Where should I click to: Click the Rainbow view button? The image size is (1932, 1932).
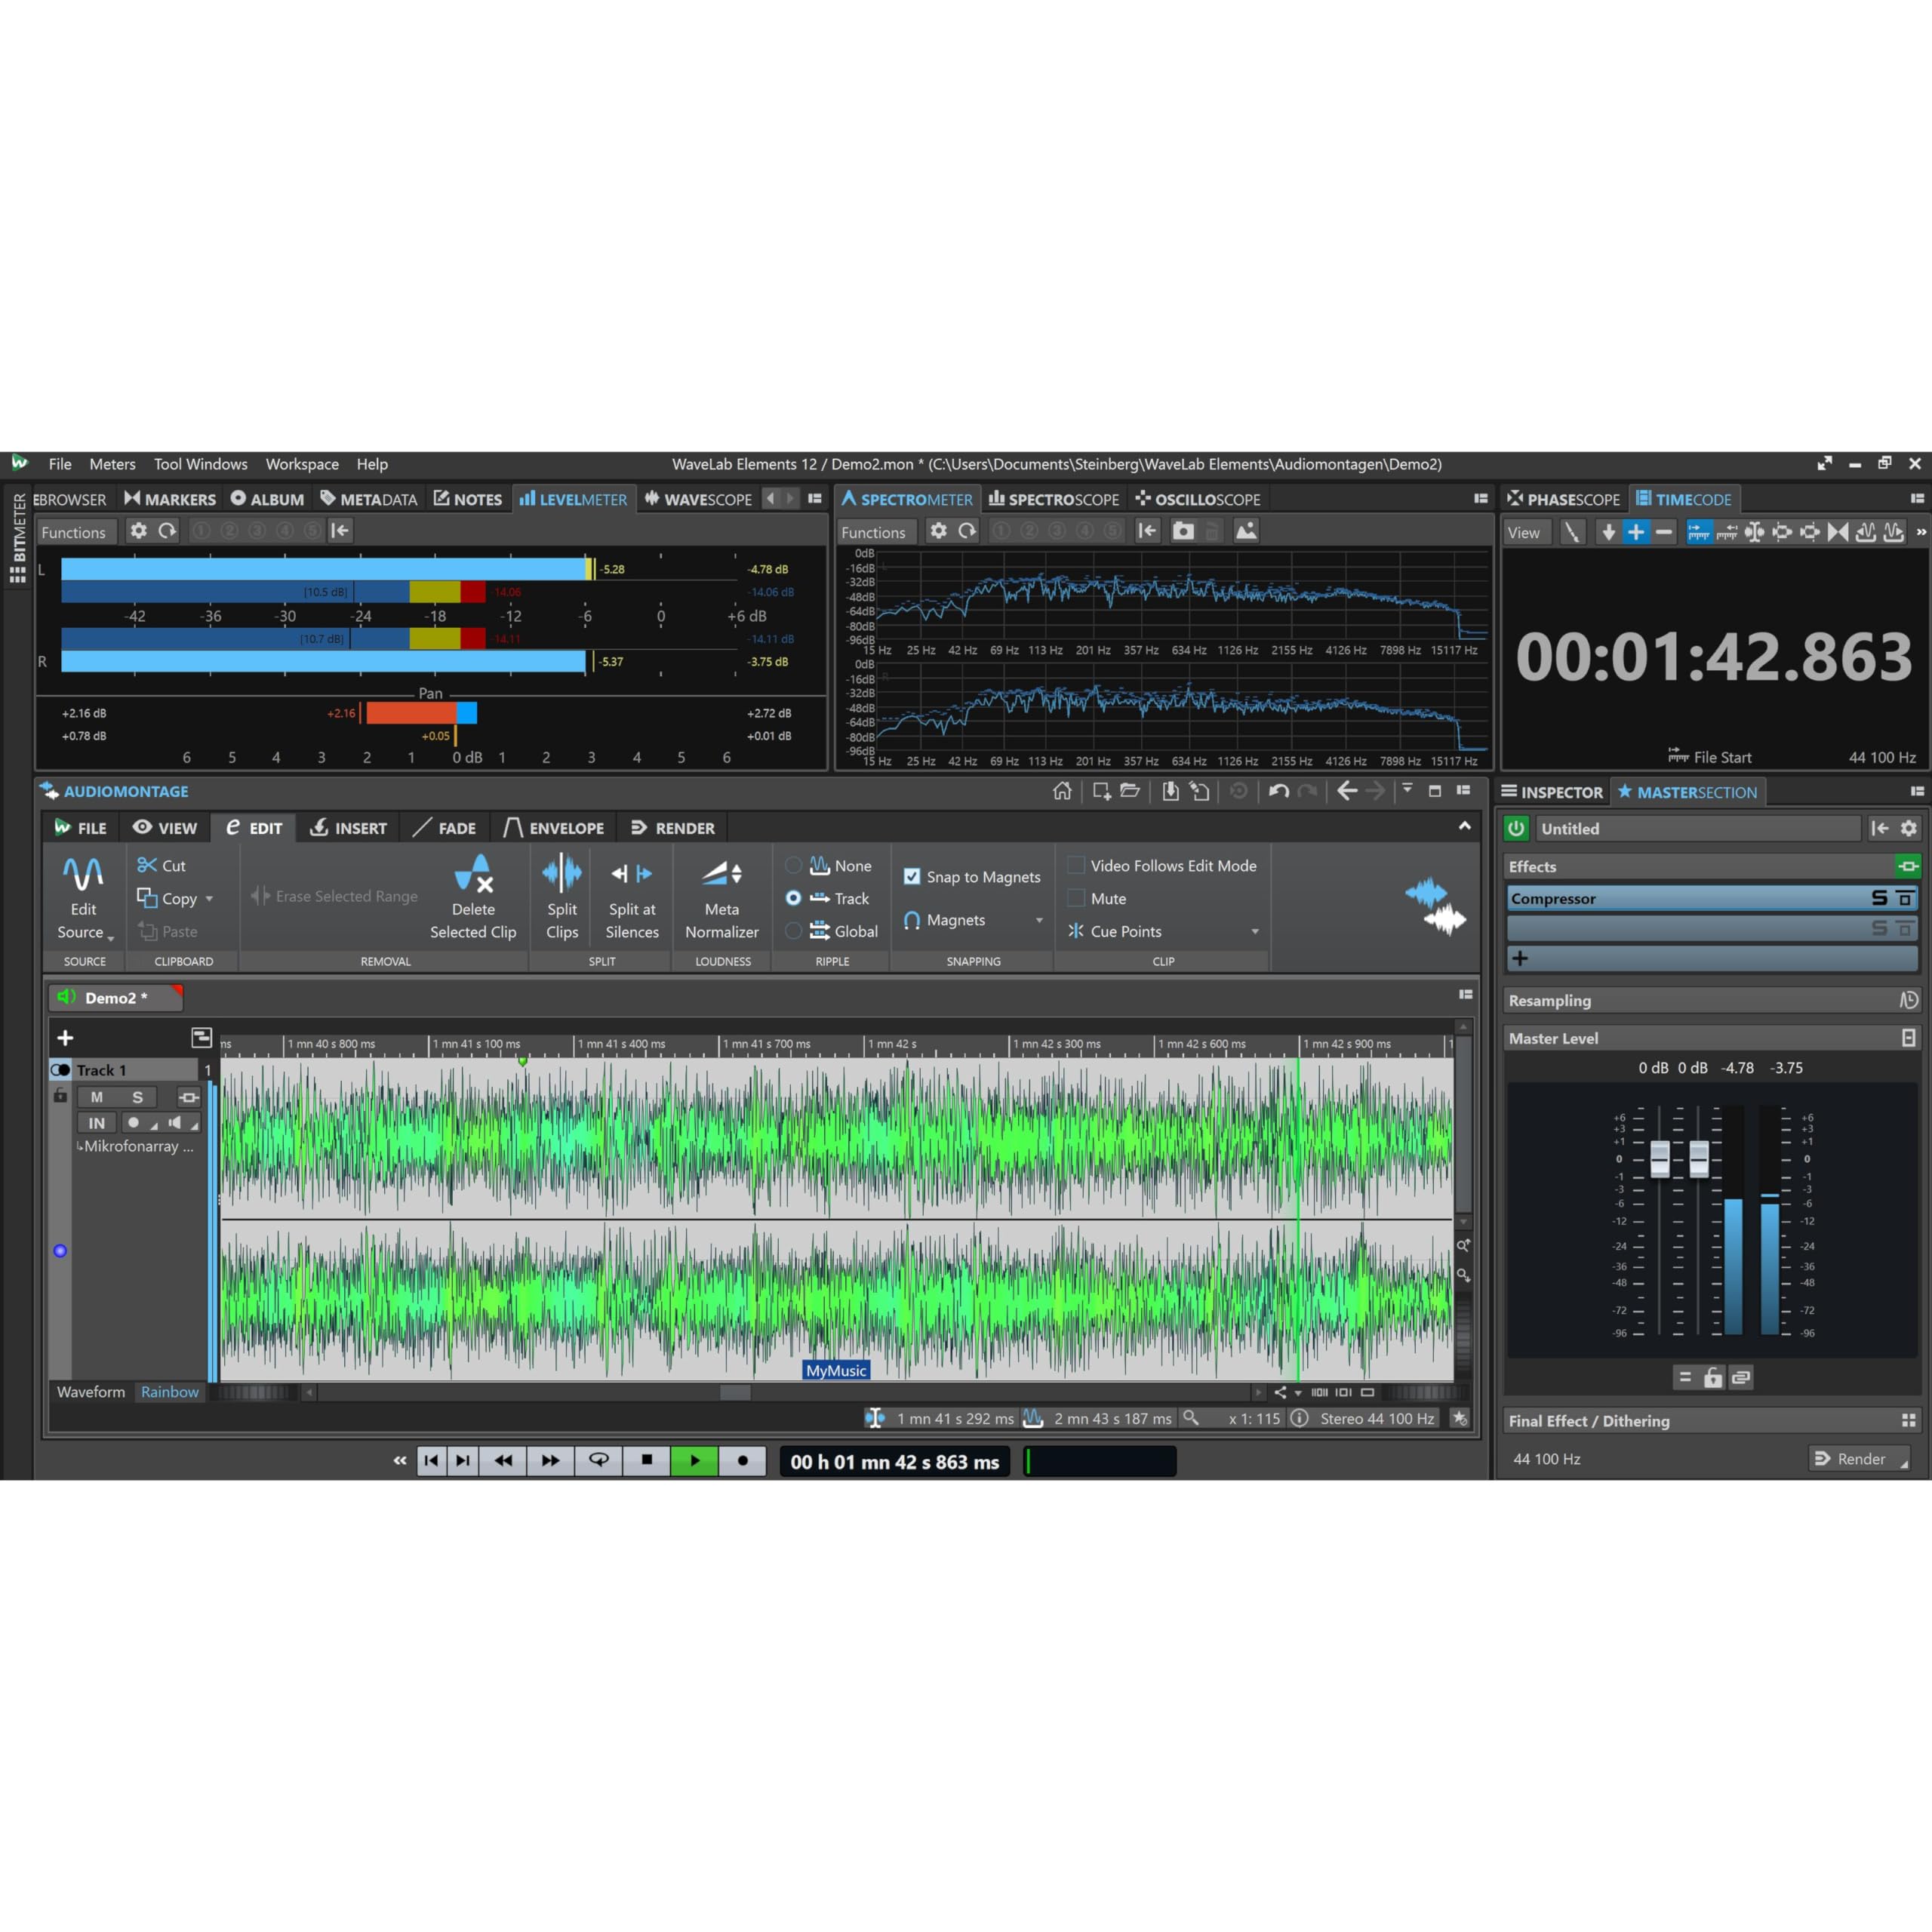(169, 1392)
